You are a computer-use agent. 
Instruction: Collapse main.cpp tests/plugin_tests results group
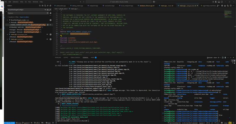tap(7, 34)
